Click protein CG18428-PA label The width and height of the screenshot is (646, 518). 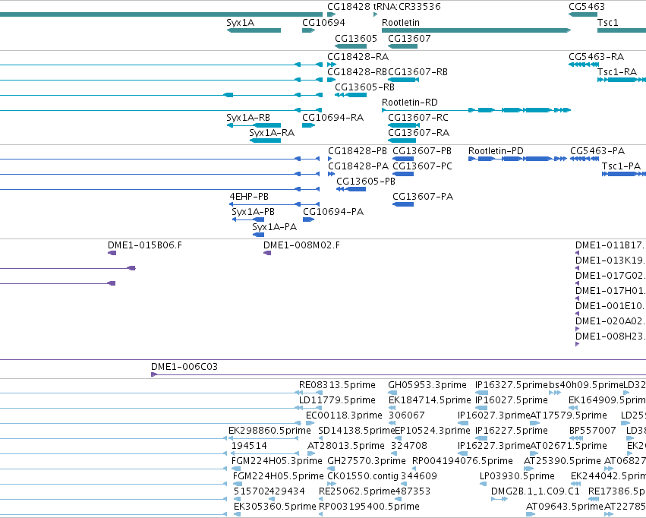[x=358, y=166]
